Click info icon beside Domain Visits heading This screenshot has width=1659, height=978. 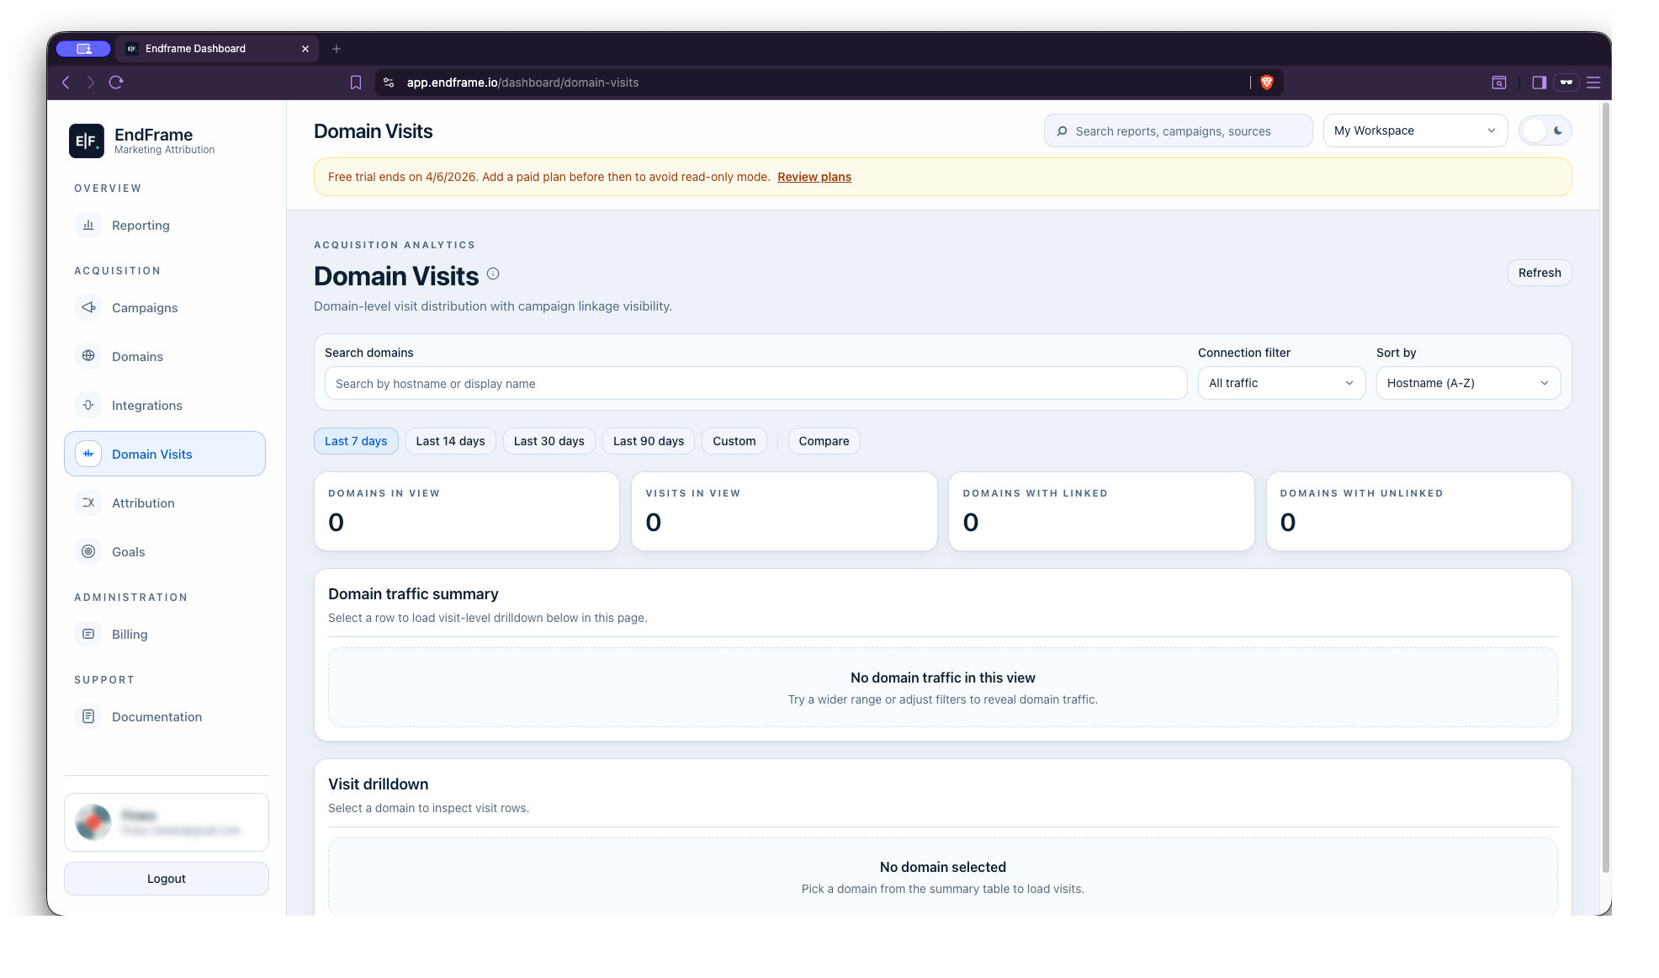point(493,274)
